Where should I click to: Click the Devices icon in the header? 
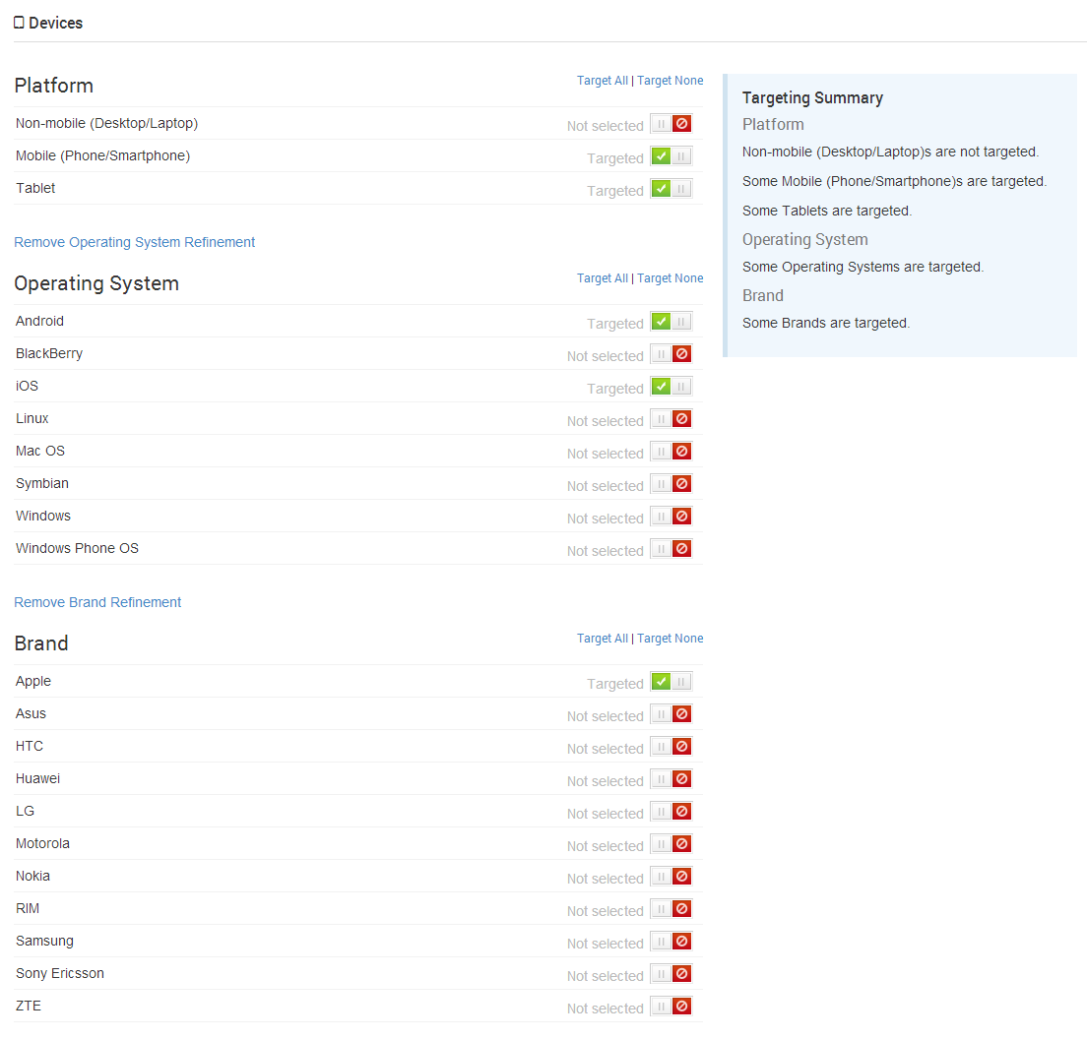point(19,23)
